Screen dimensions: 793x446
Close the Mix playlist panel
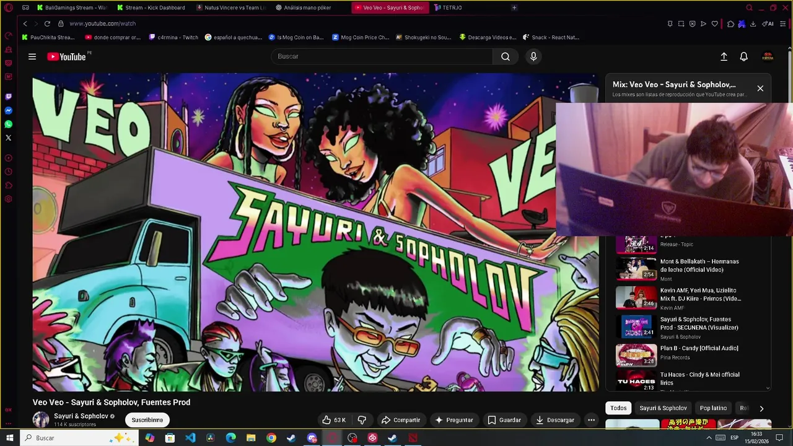tap(760, 88)
